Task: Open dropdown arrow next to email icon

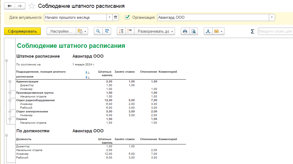Action: tap(222, 31)
